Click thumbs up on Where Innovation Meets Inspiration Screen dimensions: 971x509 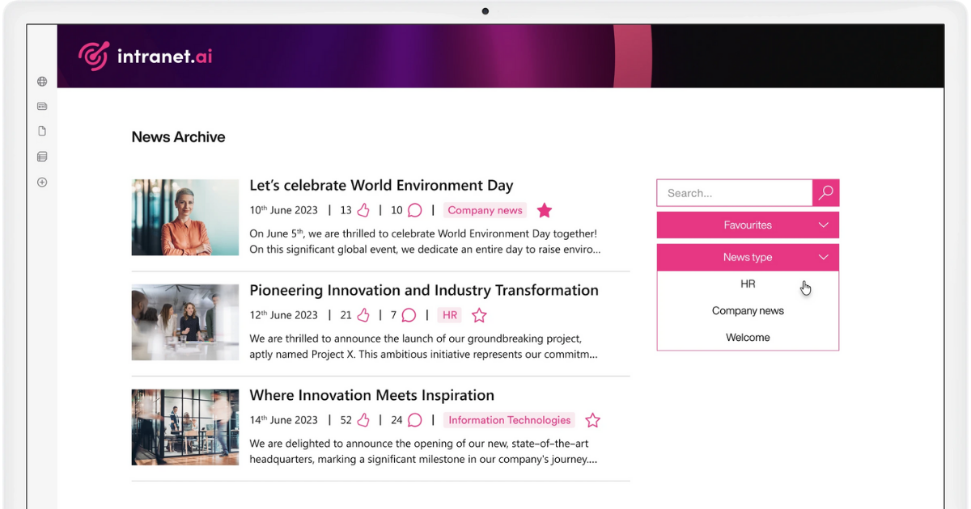point(363,420)
